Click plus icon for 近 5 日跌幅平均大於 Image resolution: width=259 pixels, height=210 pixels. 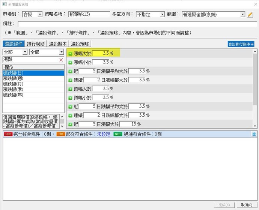point(70,107)
